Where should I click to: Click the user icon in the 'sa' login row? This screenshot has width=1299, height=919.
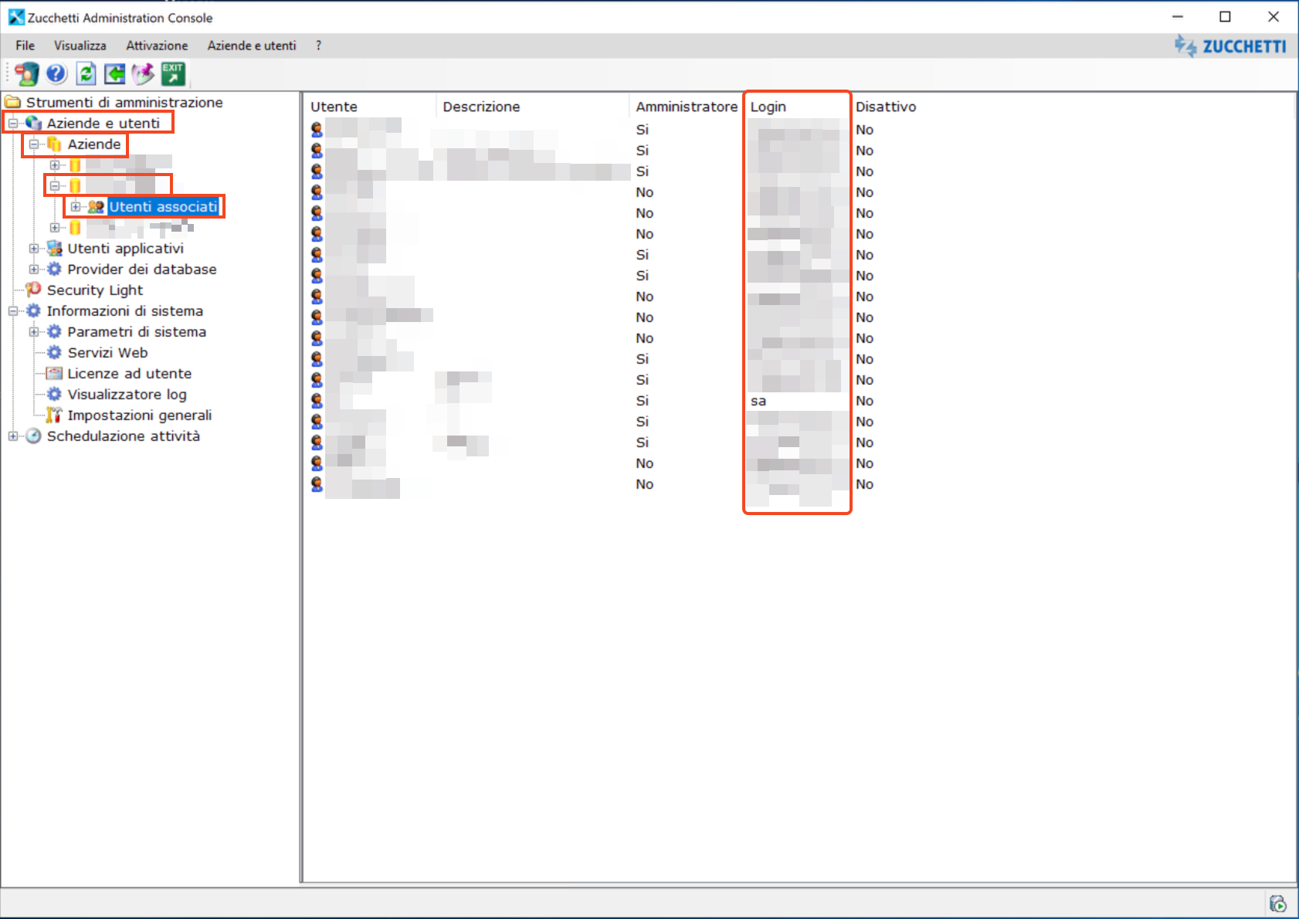[x=317, y=401]
